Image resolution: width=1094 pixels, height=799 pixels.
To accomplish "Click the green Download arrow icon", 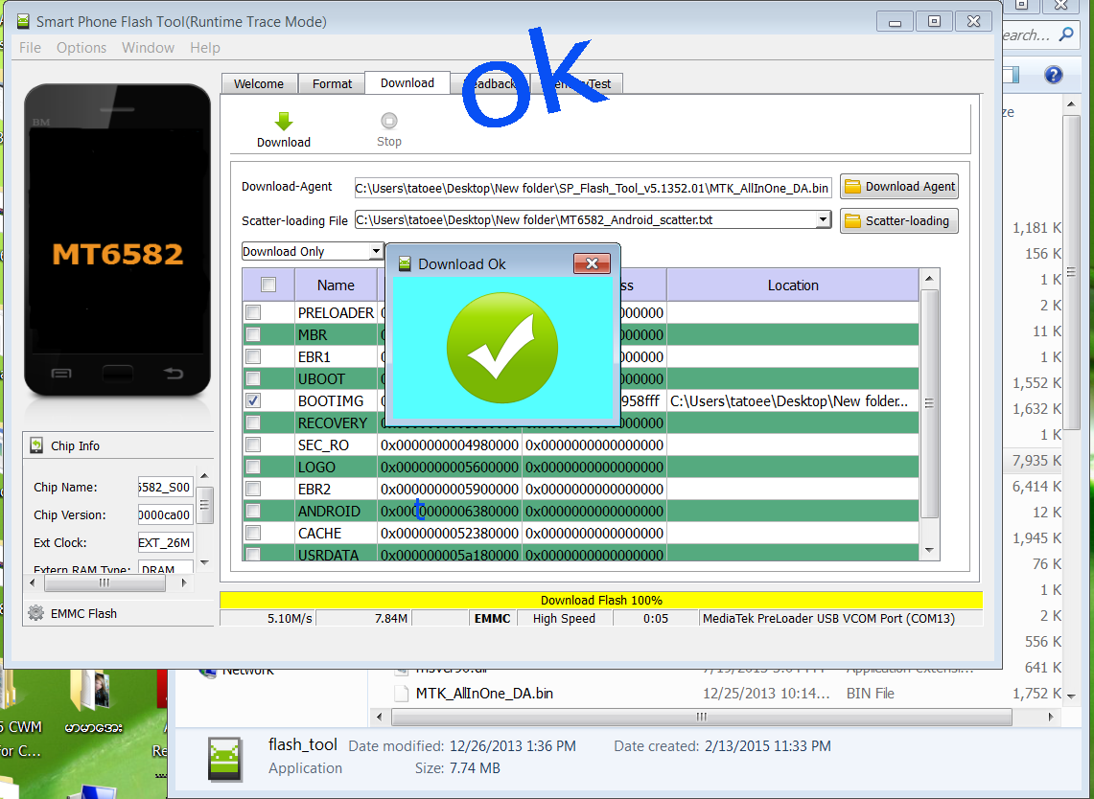I will (283, 122).
